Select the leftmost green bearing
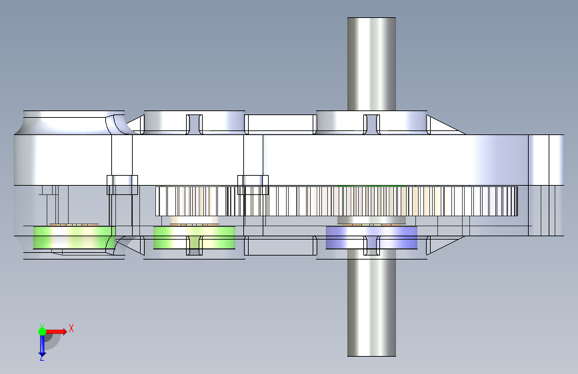 pyautogui.click(x=75, y=238)
